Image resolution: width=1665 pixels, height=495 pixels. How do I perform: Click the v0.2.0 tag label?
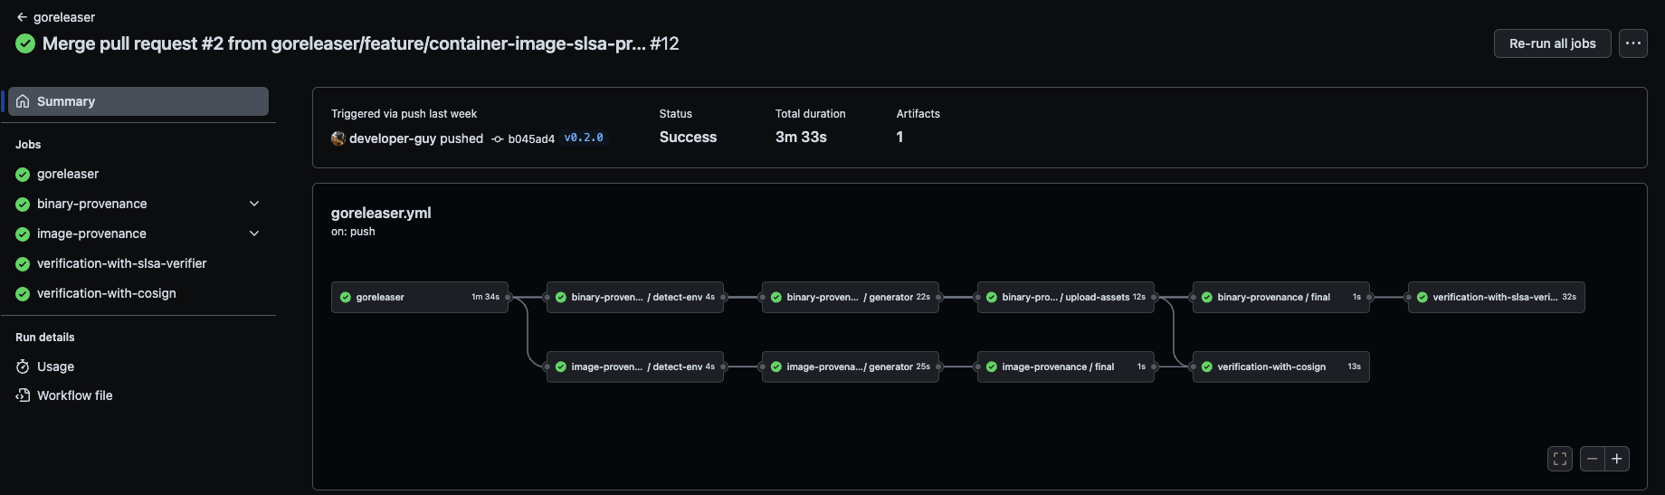click(x=583, y=138)
